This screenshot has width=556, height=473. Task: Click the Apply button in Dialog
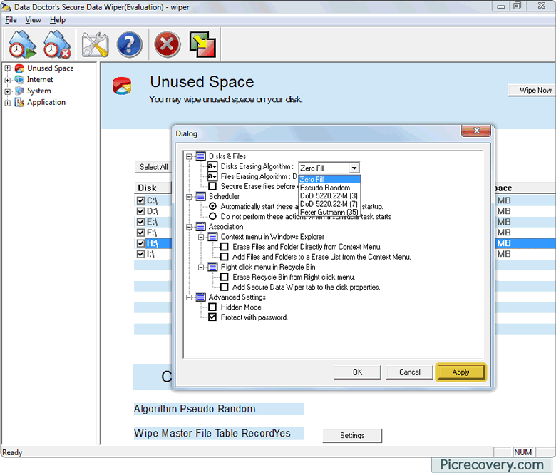460,372
